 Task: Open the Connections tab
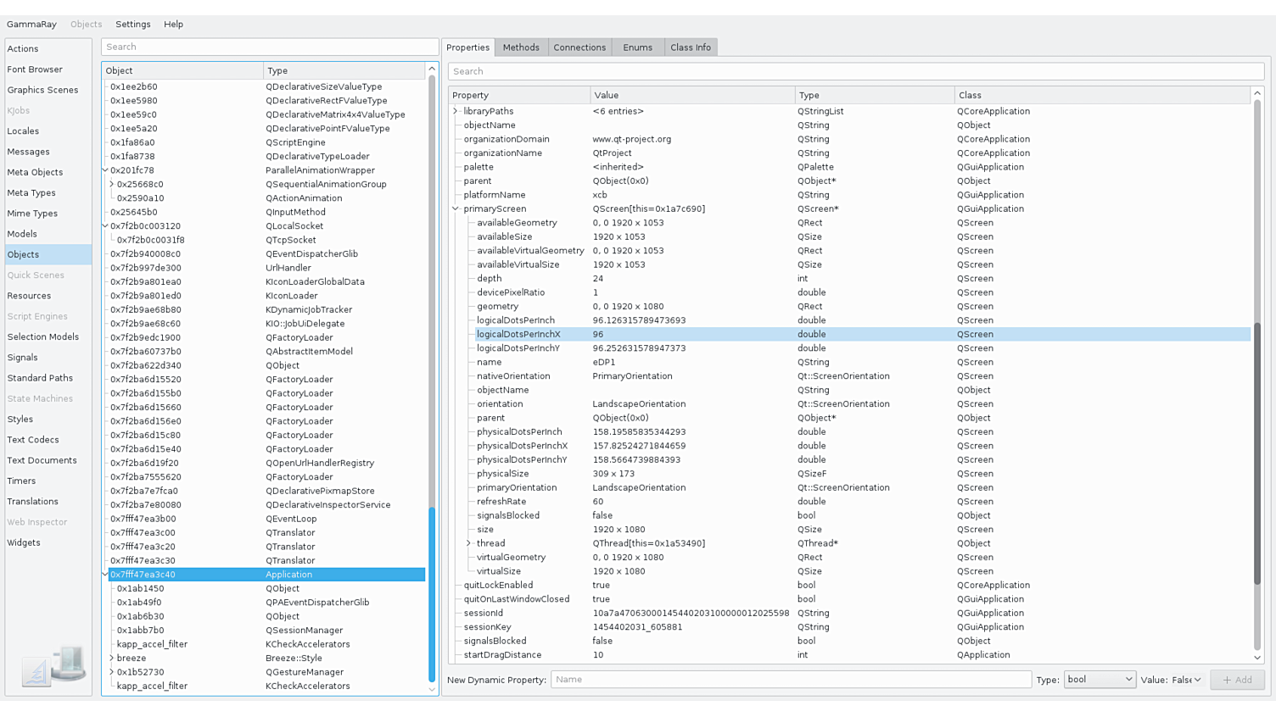(579, 47)
